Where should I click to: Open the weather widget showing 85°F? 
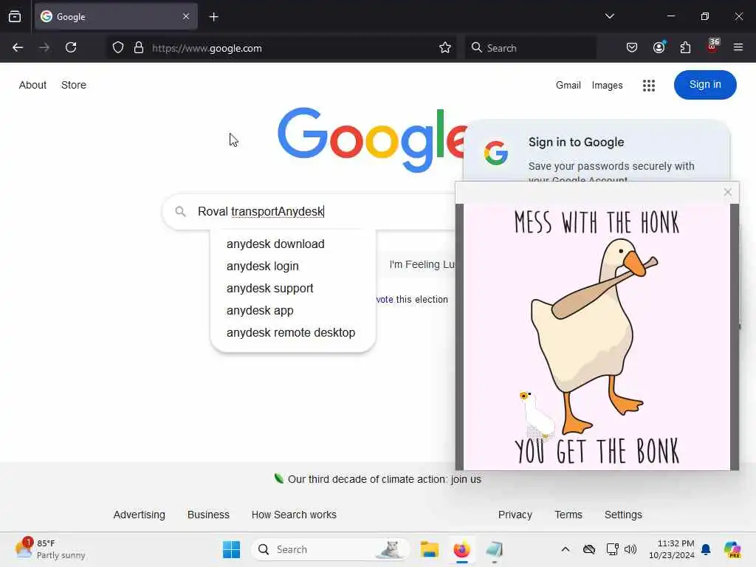click(x=50, y=549)
